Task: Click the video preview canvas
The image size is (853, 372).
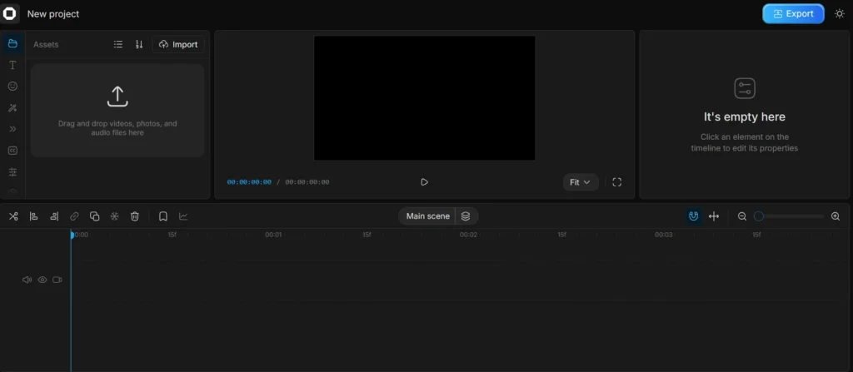Action: click(424, 98)
